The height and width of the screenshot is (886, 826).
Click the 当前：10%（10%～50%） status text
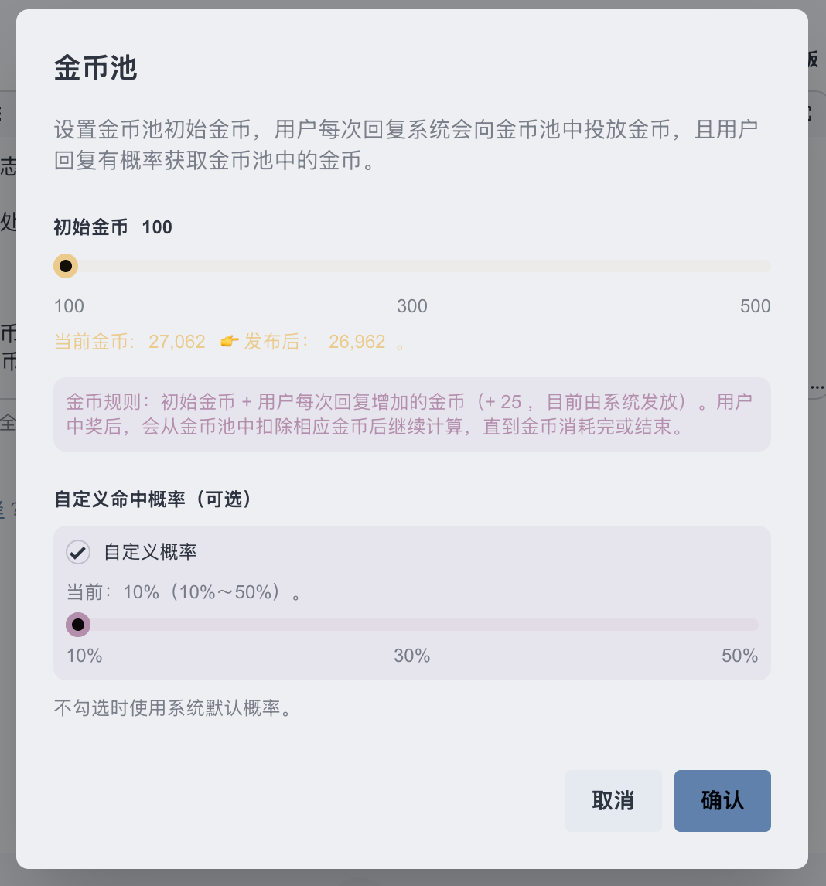point(183,593)
